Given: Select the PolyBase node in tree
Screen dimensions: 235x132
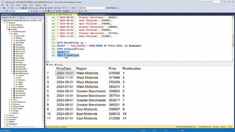Looking at the screenshot, I should pyautogui.click(x=11, y=122).
